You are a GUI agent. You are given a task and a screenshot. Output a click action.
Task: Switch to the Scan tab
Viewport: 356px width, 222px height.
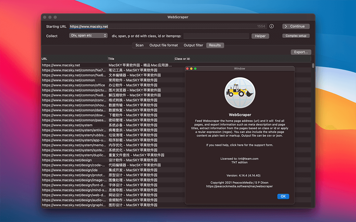coord(140,45)
